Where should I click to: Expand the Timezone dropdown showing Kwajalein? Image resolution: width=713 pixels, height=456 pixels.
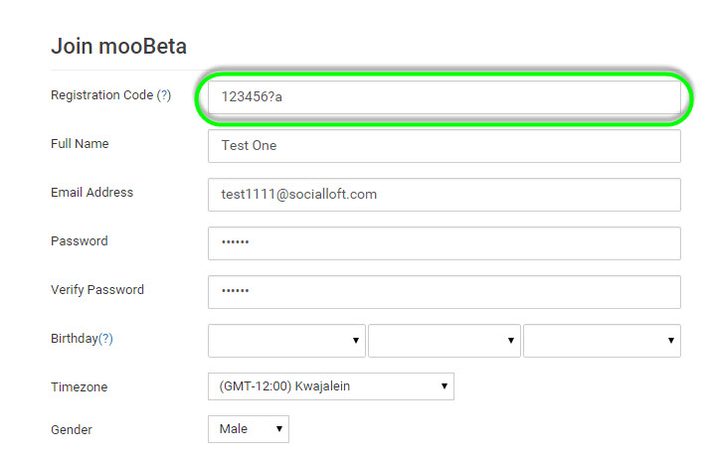coord(331,386)
